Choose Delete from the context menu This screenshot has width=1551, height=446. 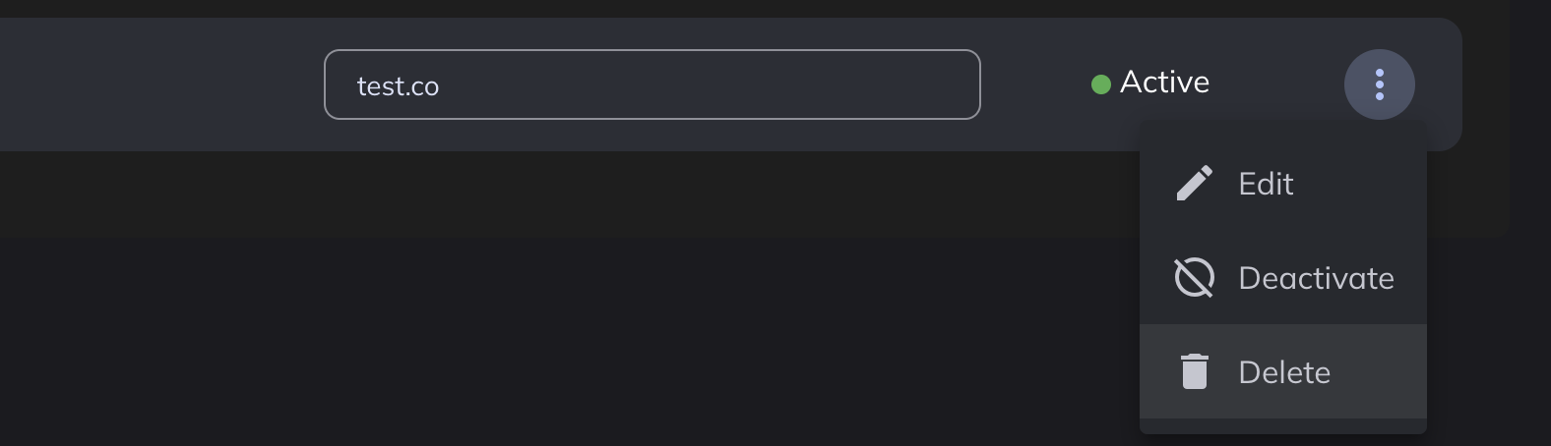(1282, 371)
